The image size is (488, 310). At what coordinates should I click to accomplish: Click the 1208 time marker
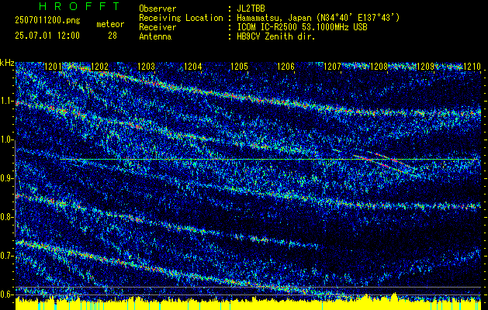coord(379,67)
